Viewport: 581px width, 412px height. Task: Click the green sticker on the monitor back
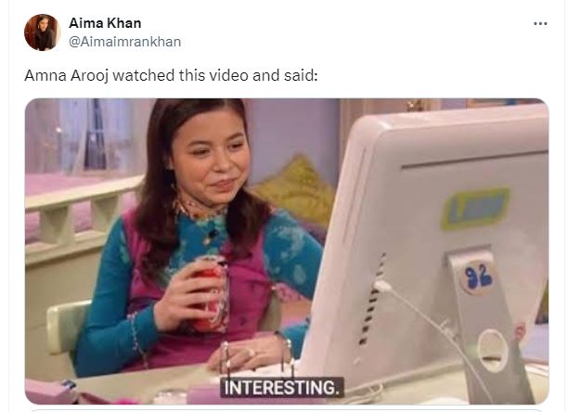pos(474,208)
